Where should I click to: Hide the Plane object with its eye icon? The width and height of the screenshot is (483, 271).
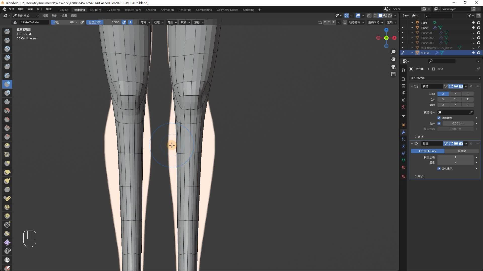point(473,28)
